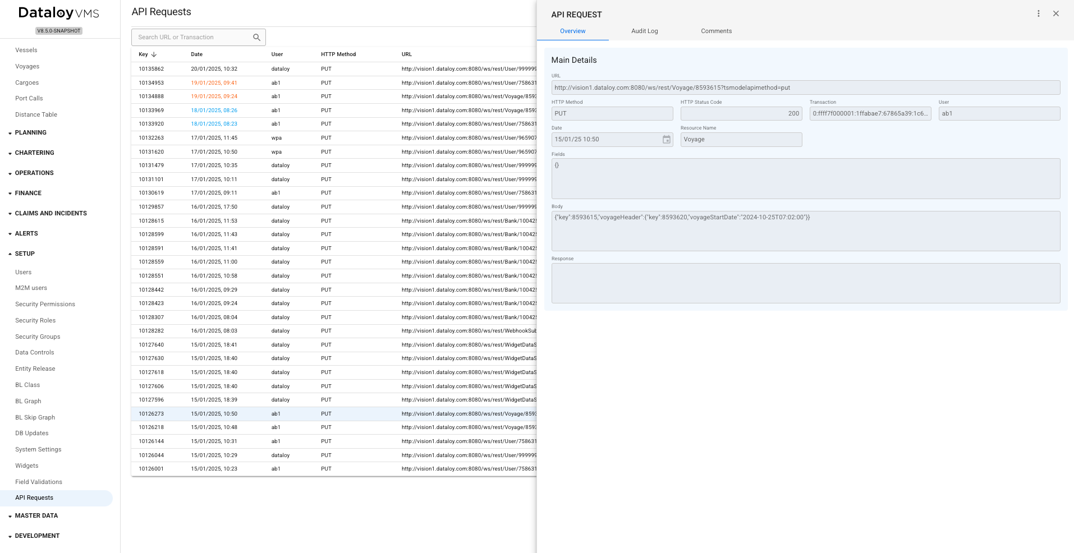Screen dimensions: 1074x553
Task: Click the search magnifier icon
Action: (x=256, y=38)
